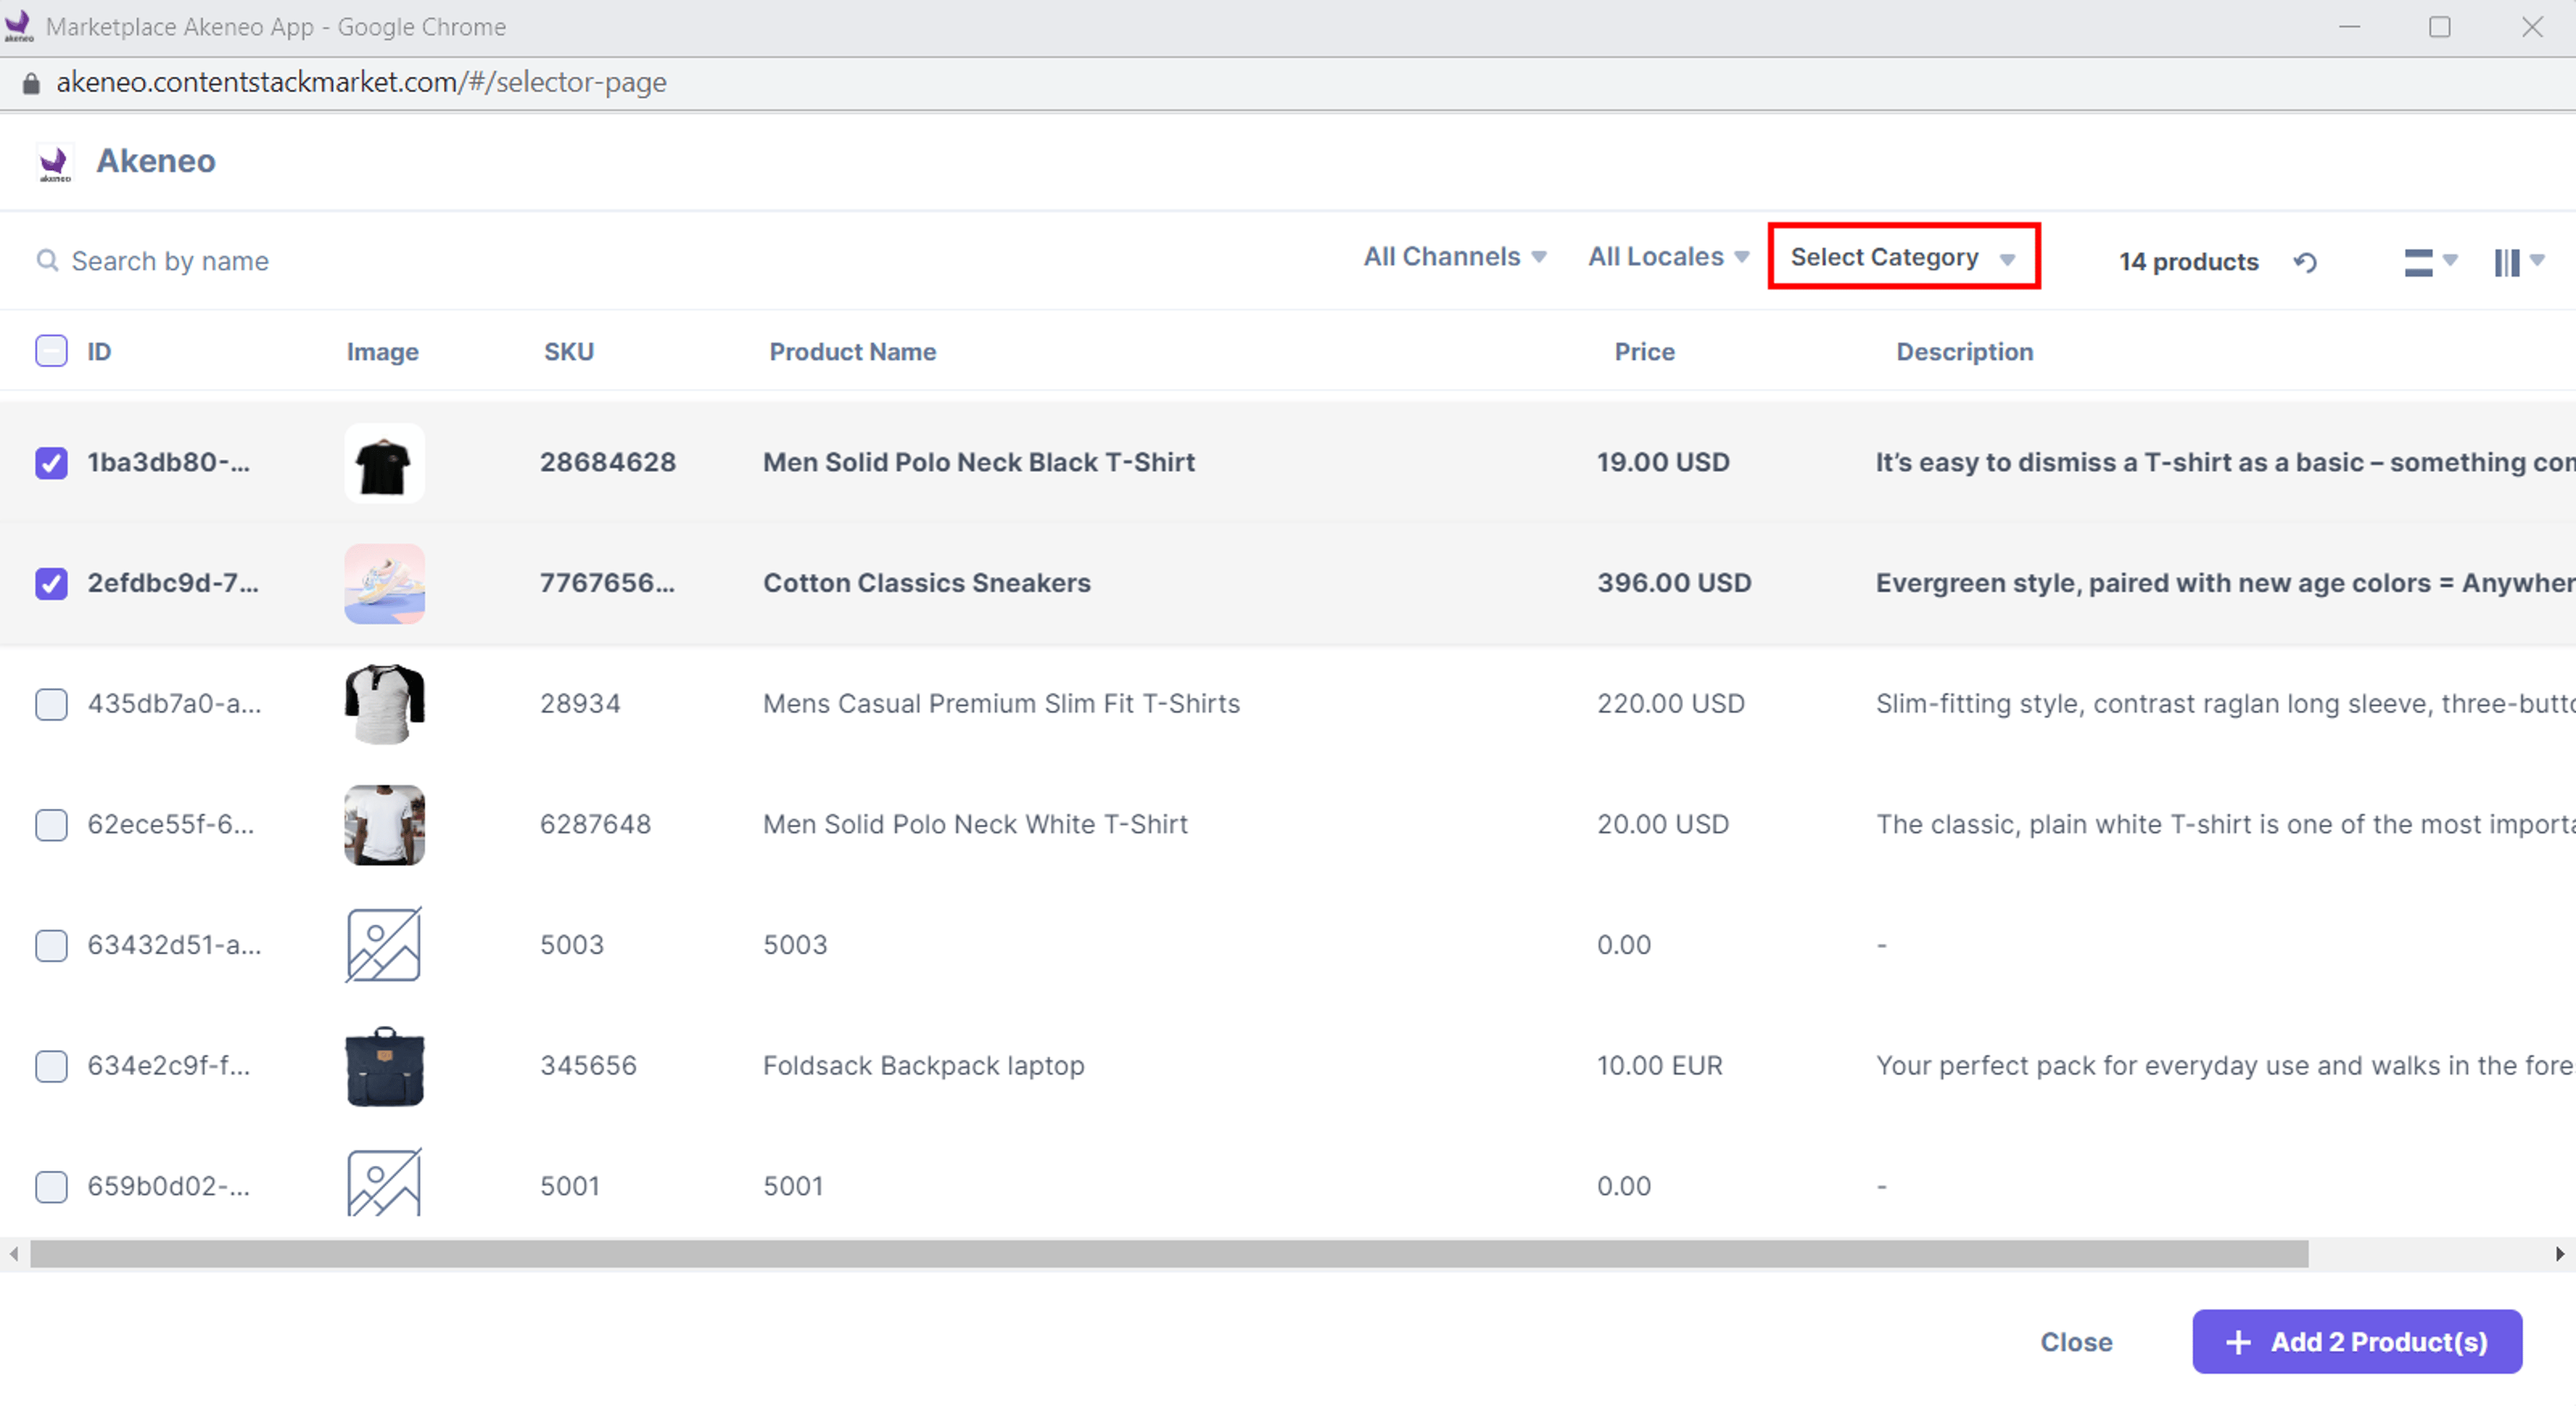
Task: Click placeholder image icon for product 5003
Action: tap(384, 944)
